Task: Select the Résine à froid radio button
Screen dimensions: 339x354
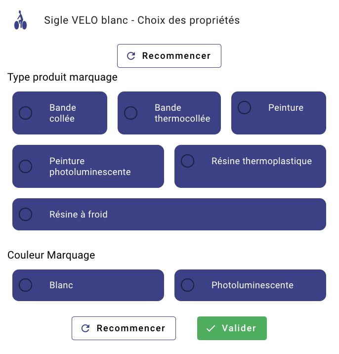Action: 25,214
